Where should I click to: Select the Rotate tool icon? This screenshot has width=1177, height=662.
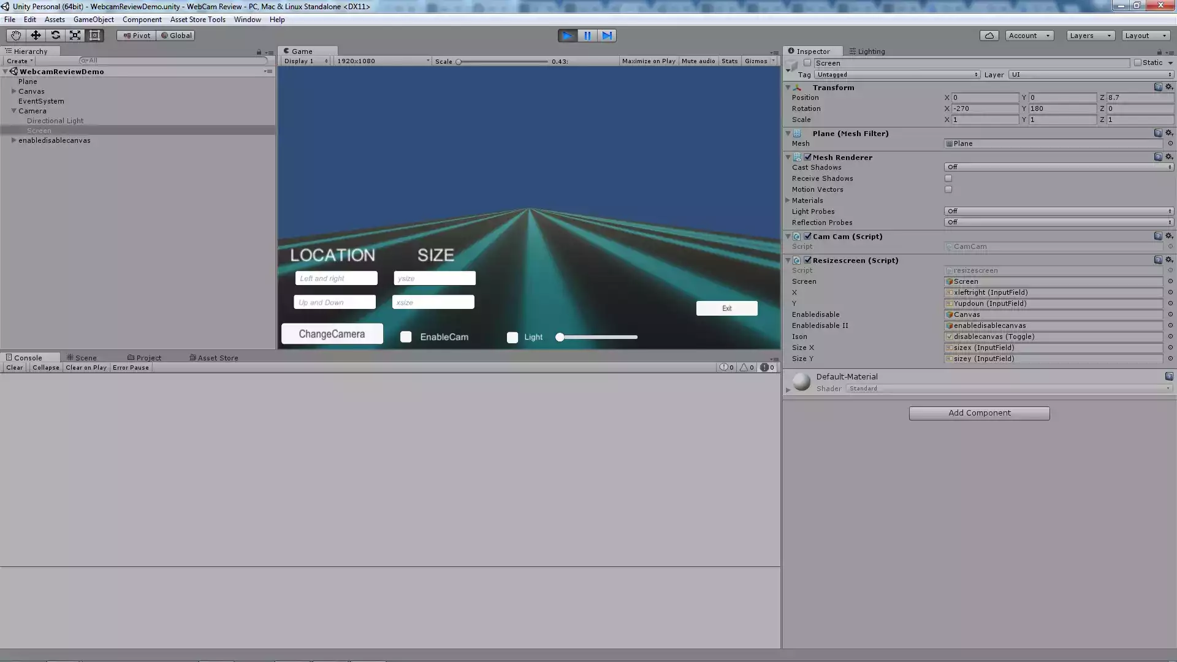55,36
